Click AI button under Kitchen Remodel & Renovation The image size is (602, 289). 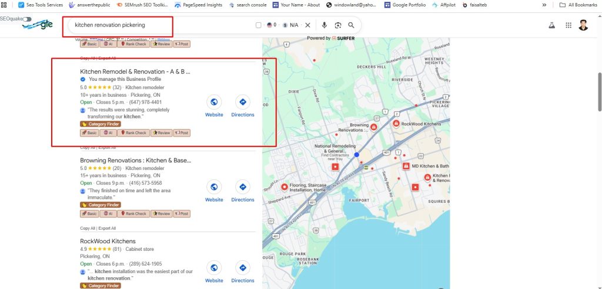click(x=108, y=133)
